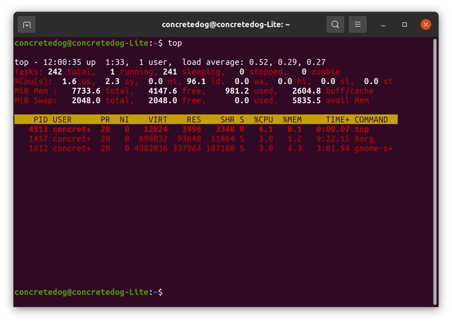This screenshot has width=452, height=322.
Task: Sort processes by the %CPU column header
Action: point(263,119)
